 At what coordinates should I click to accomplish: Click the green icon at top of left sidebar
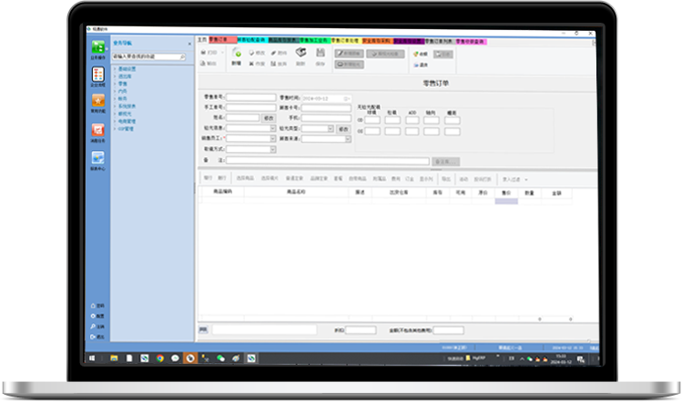97,48
